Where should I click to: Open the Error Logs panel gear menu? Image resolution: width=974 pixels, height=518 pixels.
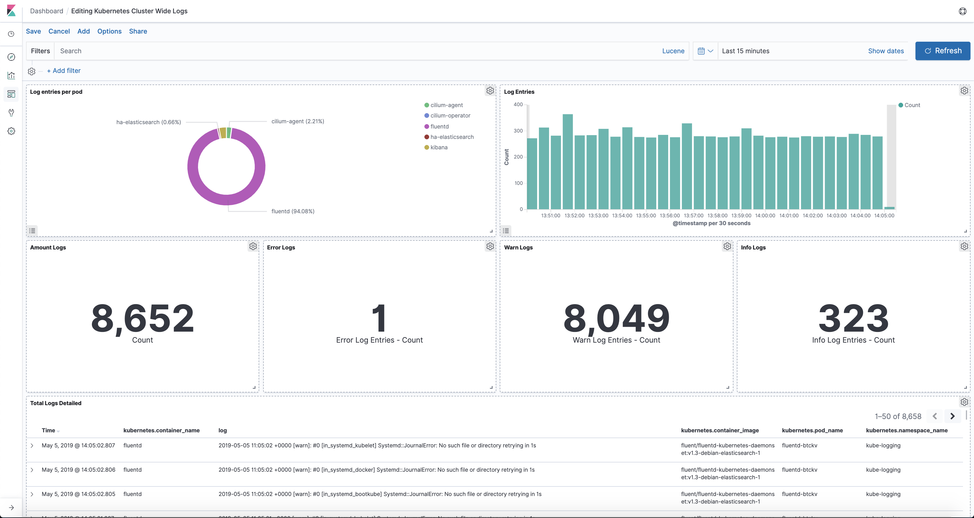point(490,246)
